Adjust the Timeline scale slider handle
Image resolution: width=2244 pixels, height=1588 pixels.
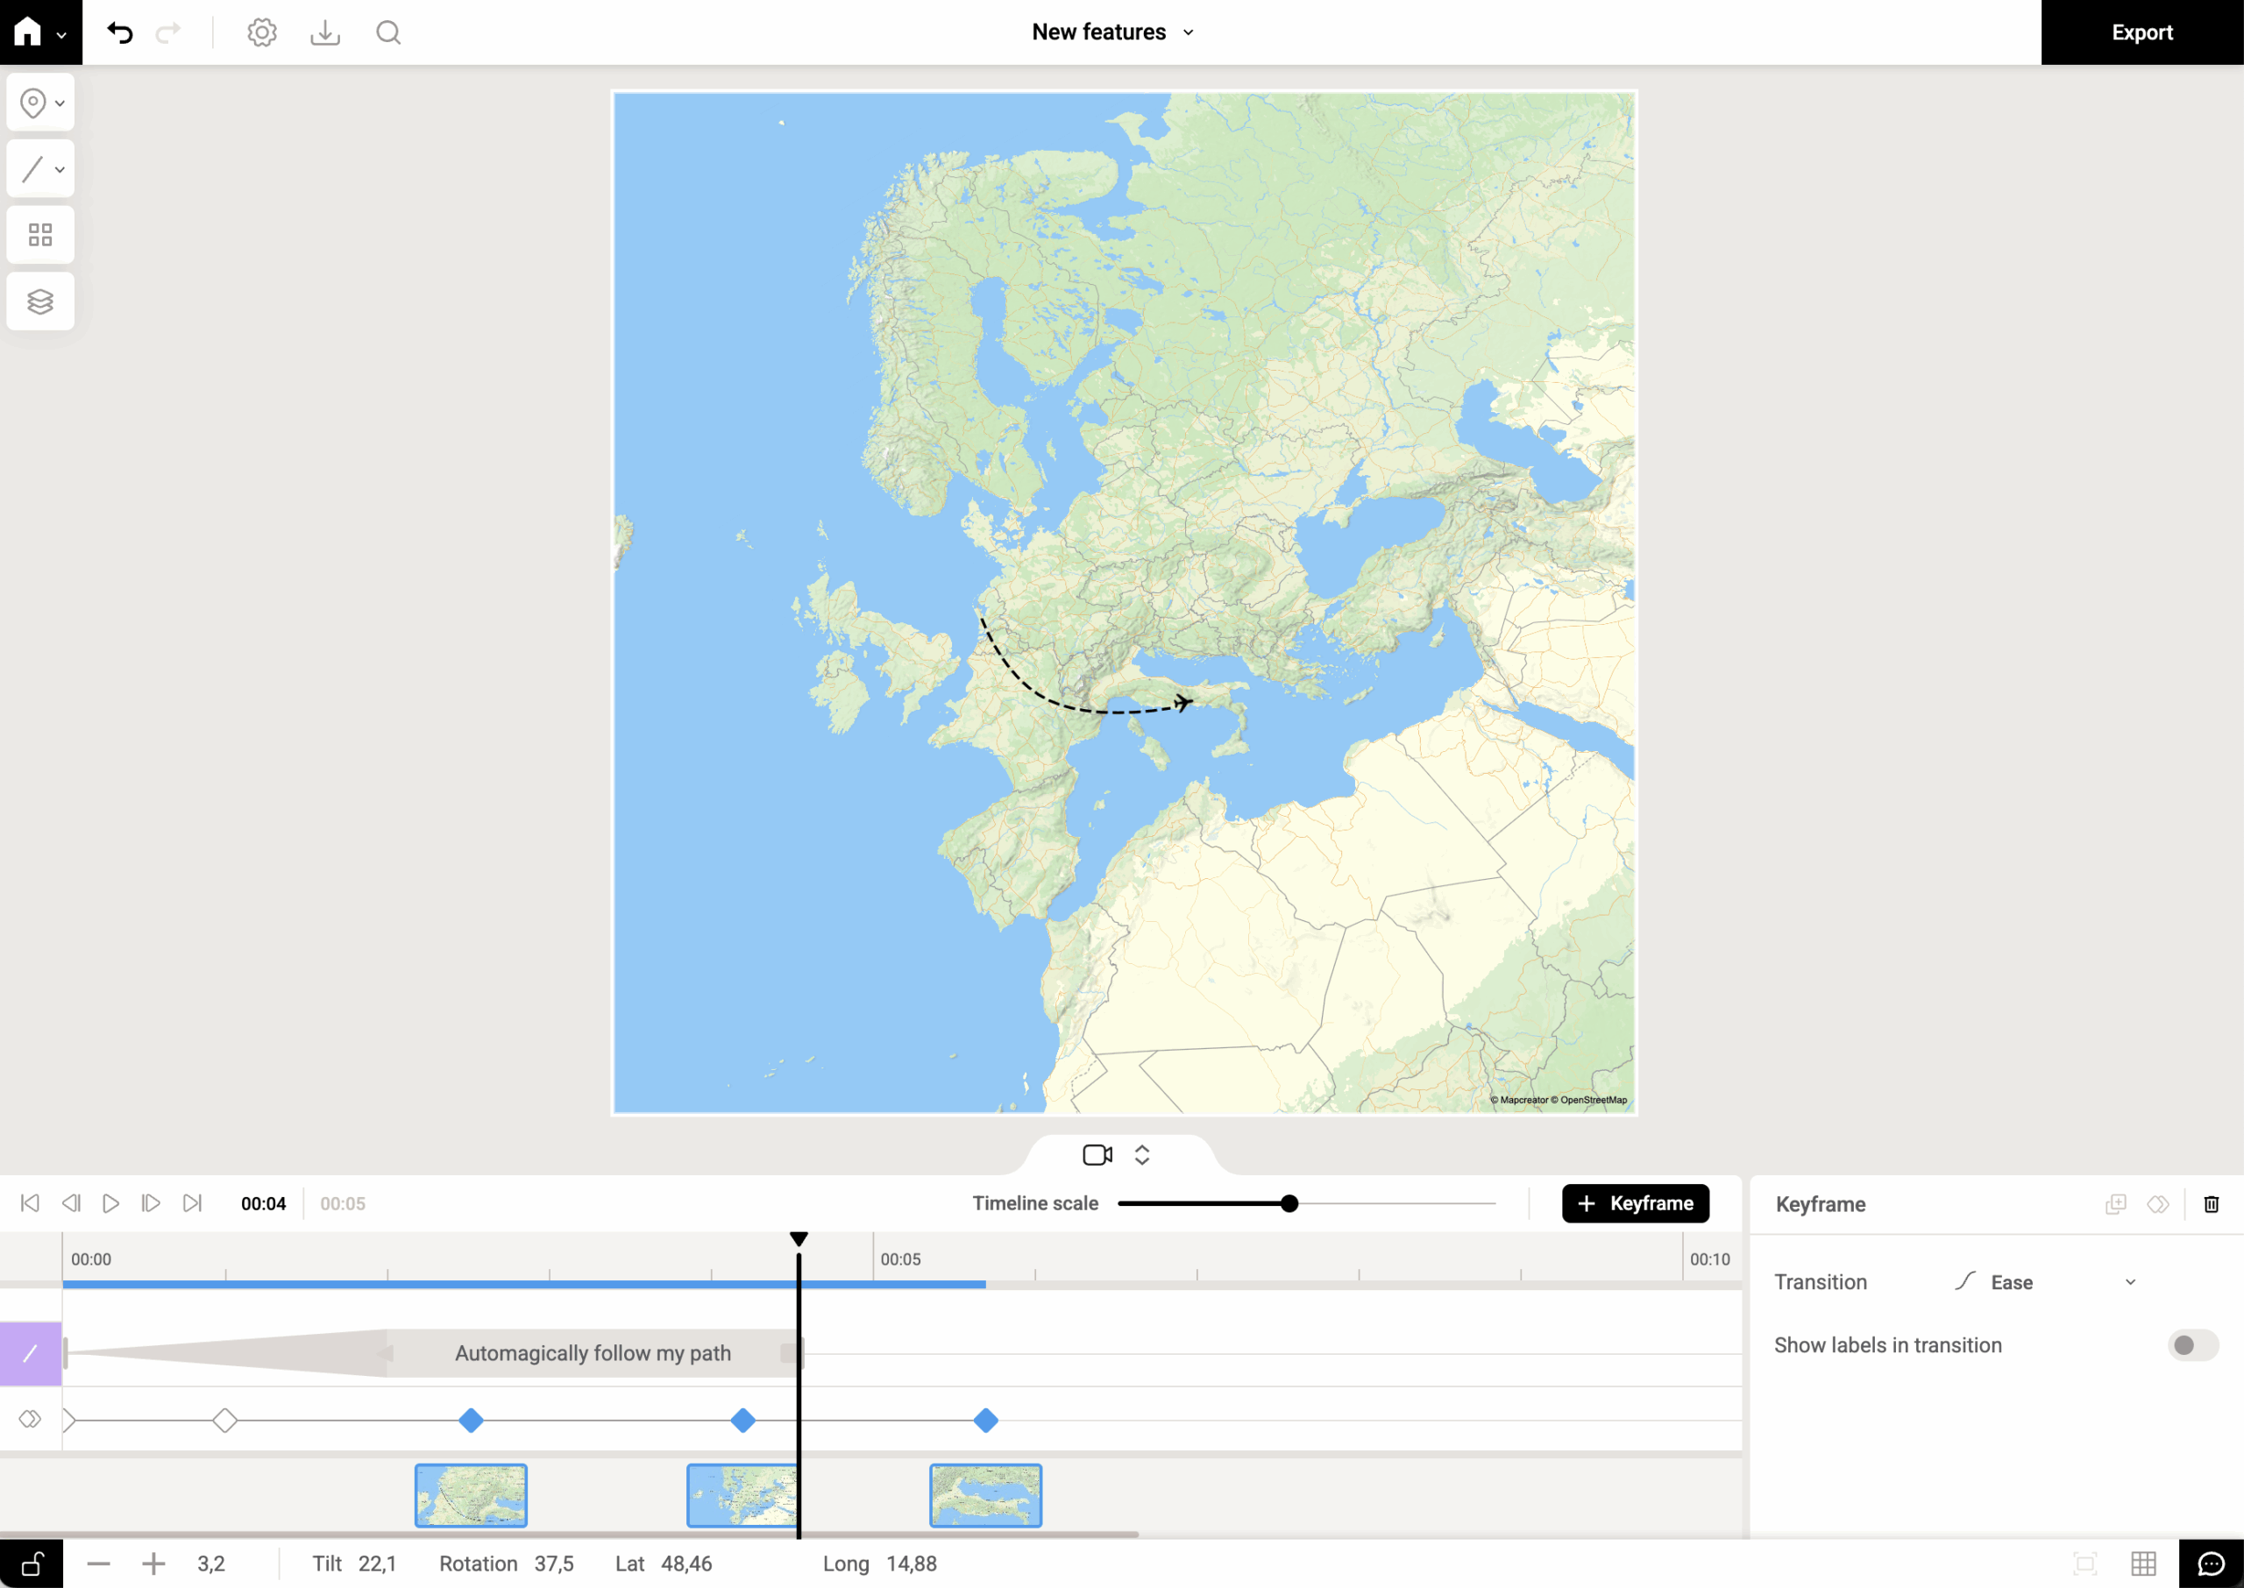(x=1289, y=1204)
